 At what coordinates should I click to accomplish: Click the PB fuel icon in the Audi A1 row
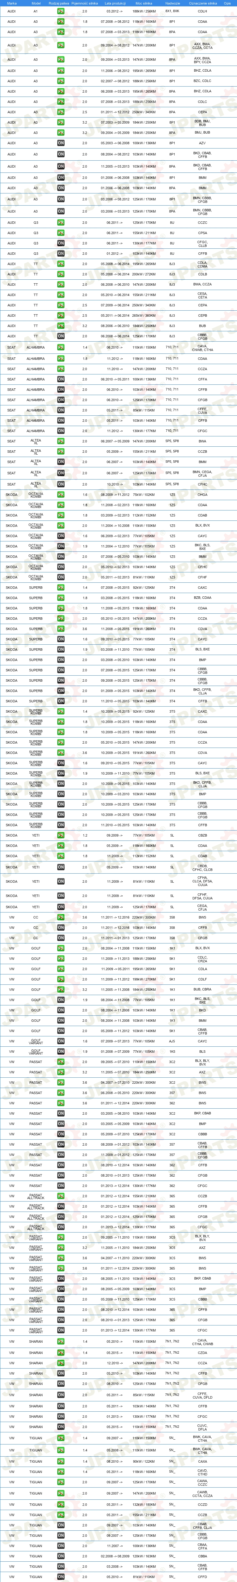61,11
